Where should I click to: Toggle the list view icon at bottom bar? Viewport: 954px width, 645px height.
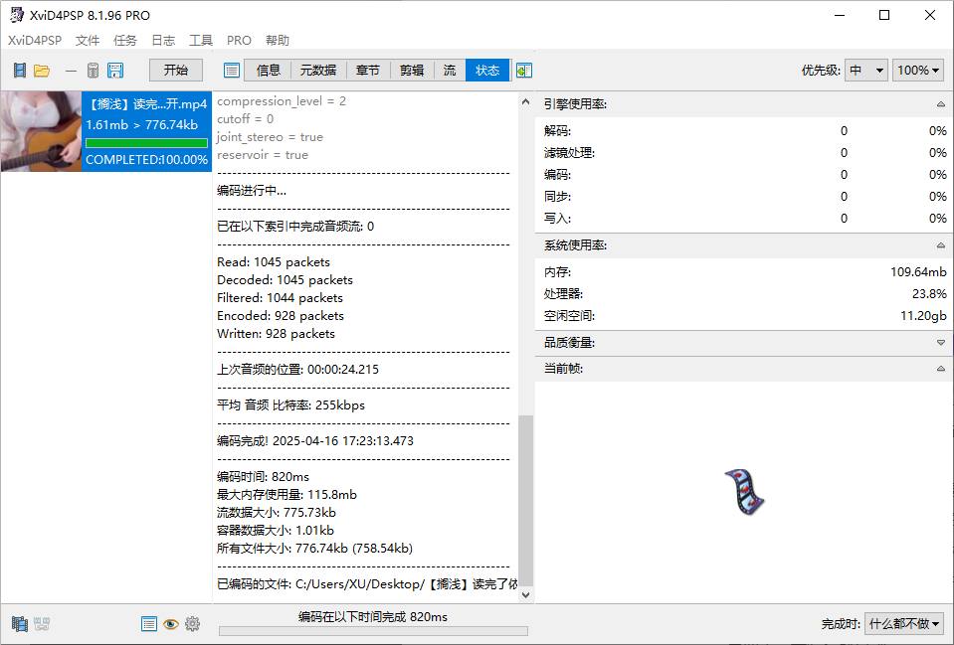tap(149, 624)
